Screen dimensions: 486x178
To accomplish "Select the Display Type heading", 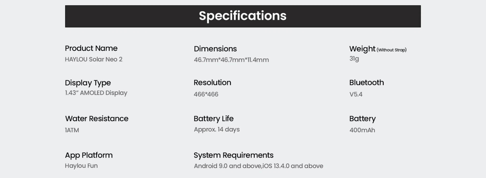I will point(88,83).
